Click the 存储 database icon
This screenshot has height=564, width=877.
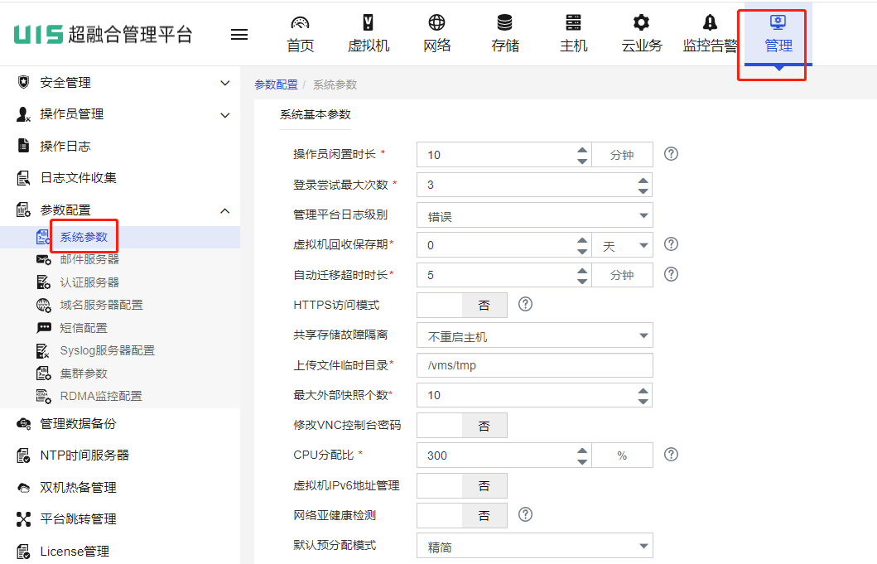(x=504, y=23)
